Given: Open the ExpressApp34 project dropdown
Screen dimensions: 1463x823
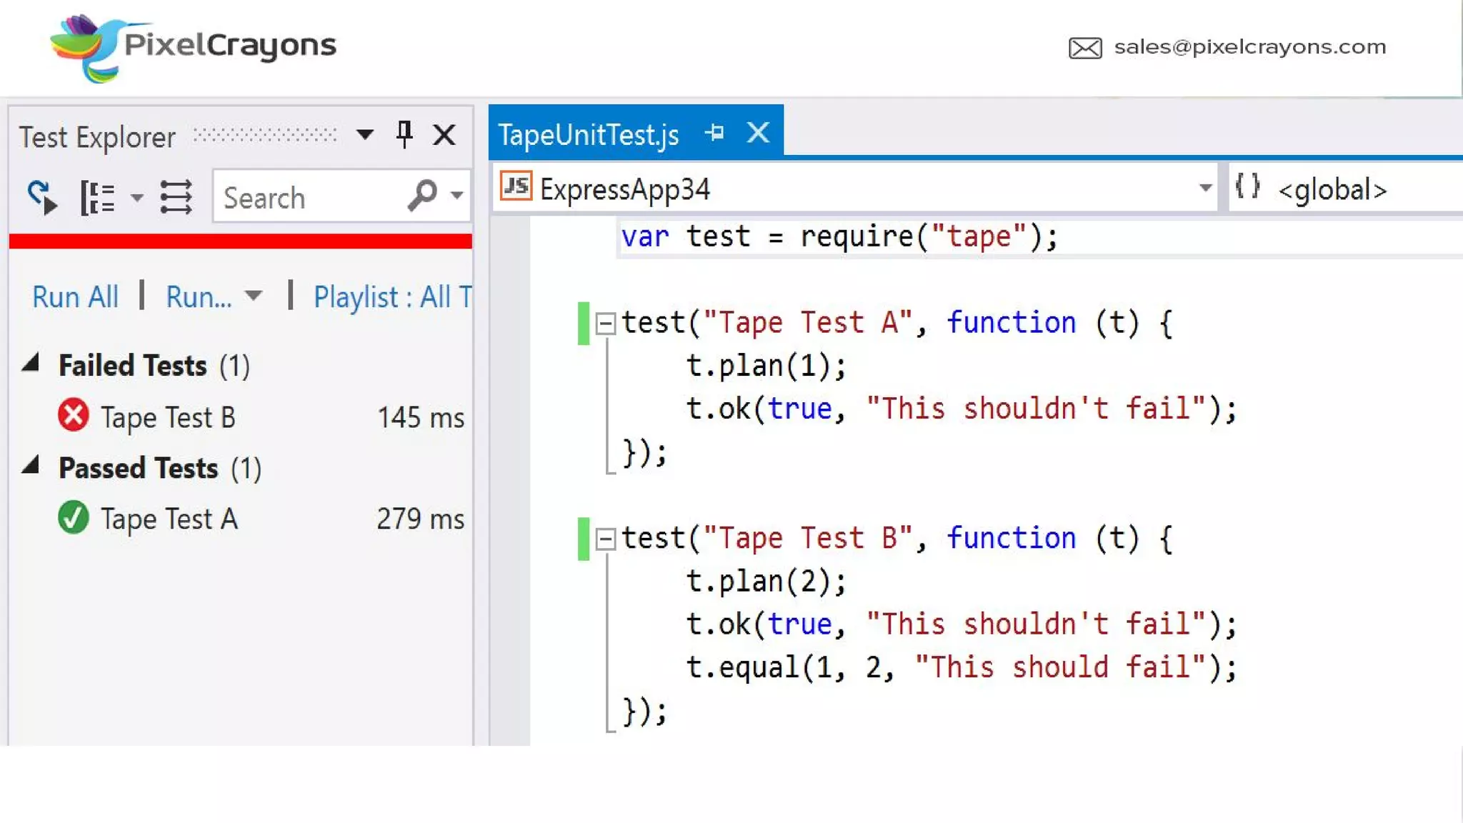Looking at the screenshot, I should click(1204, 189).
